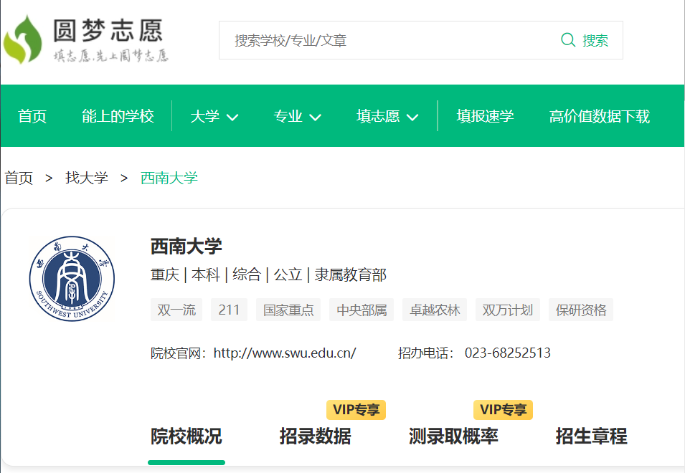Click the 招办电话 label
Screen dimensions: 685x473
426,353
